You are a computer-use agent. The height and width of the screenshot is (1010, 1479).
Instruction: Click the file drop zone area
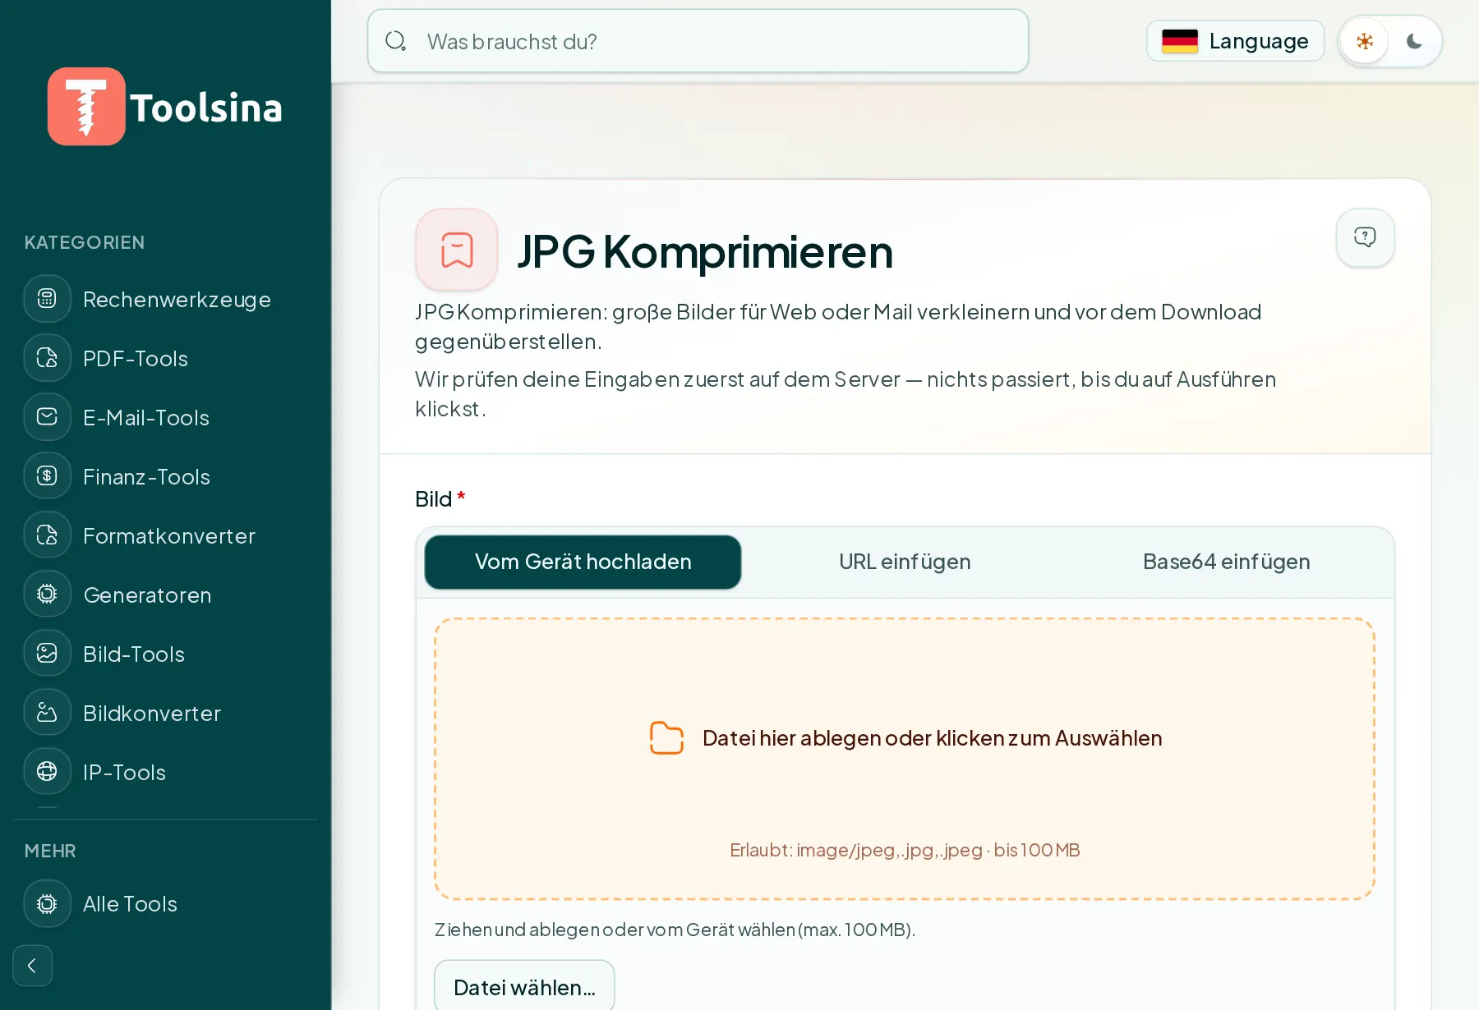(905, 759)
